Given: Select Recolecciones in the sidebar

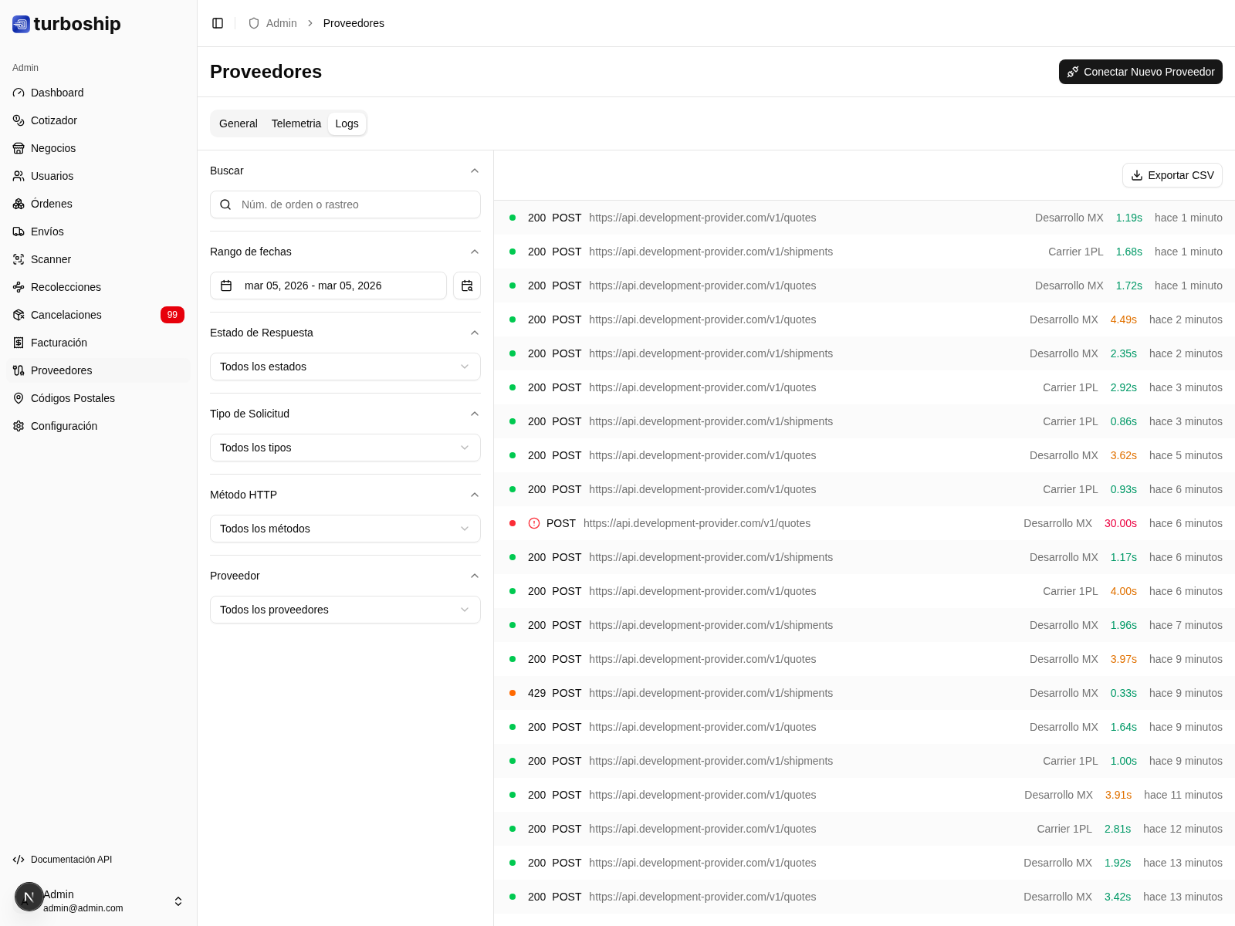Looking at the screenshot, I should coord(66,287).
